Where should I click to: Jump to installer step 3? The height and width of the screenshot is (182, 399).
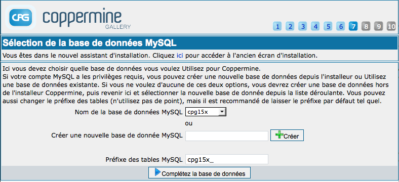click(x=303, y=26)
